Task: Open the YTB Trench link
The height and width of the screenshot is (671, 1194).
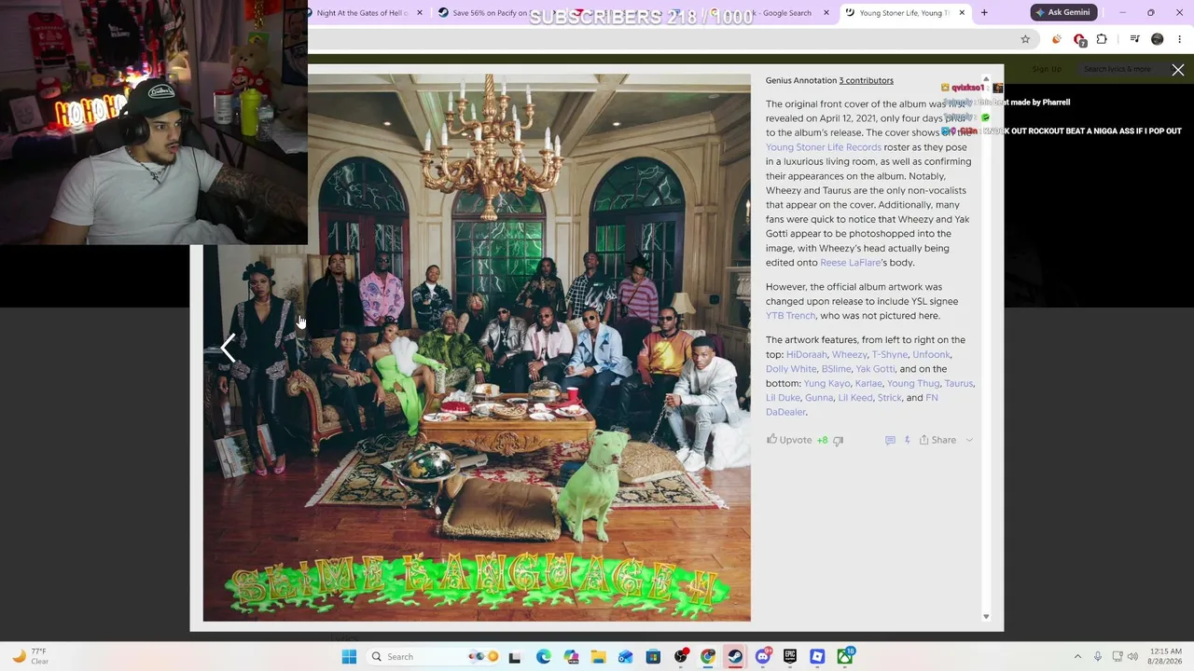Action: coord(791,316)
